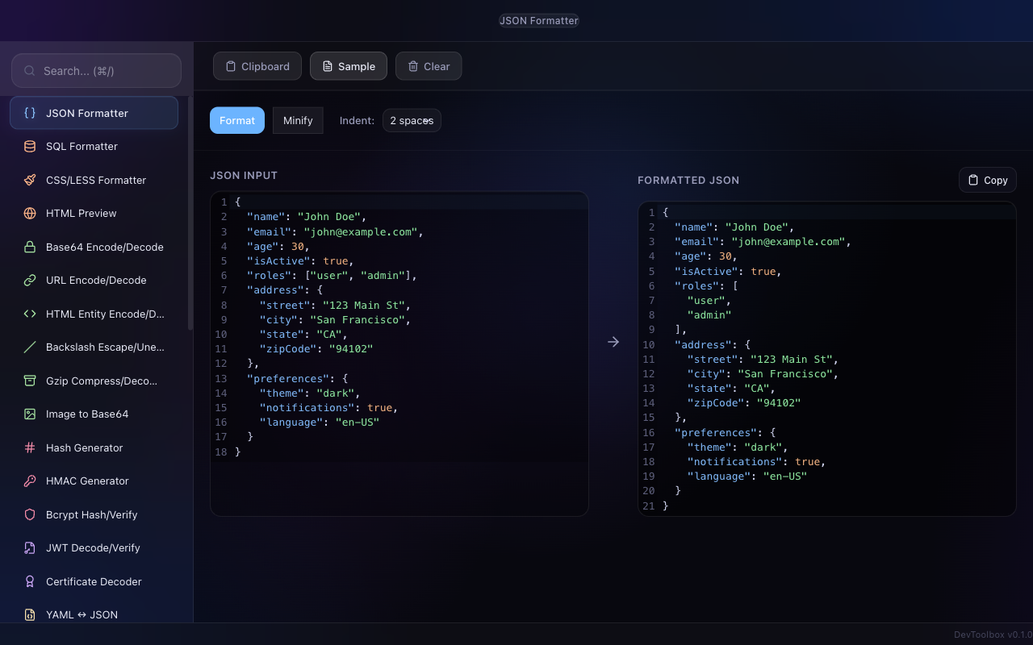This screenshot has width=1033, height=645.
Task: Clear the JSON input
Action: [x=429, y=66]
